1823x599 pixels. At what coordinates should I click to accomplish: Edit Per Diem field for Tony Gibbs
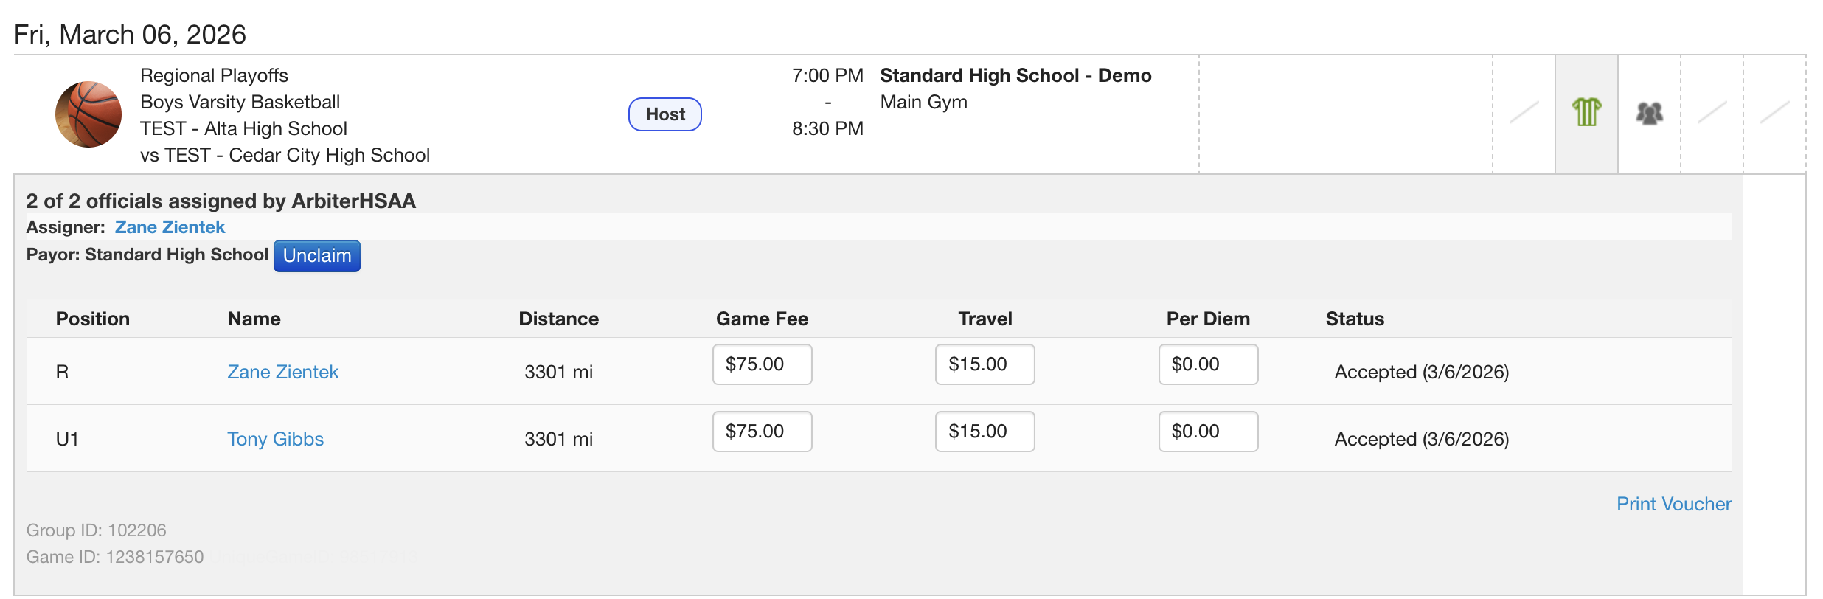click(1209, 432)
